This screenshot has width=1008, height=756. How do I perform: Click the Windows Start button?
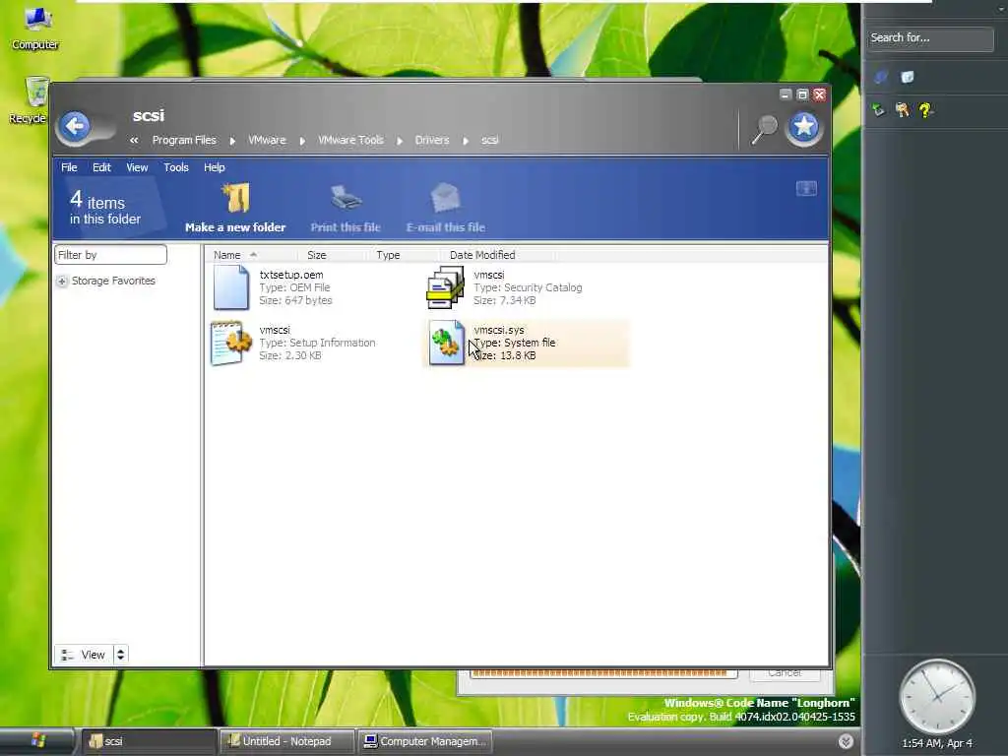36,740
